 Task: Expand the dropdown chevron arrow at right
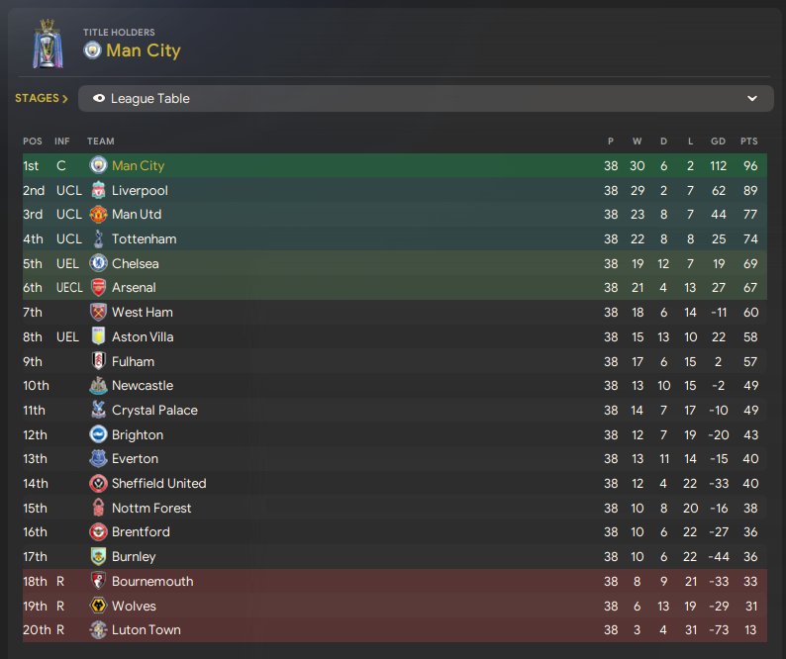coord(752,99)
